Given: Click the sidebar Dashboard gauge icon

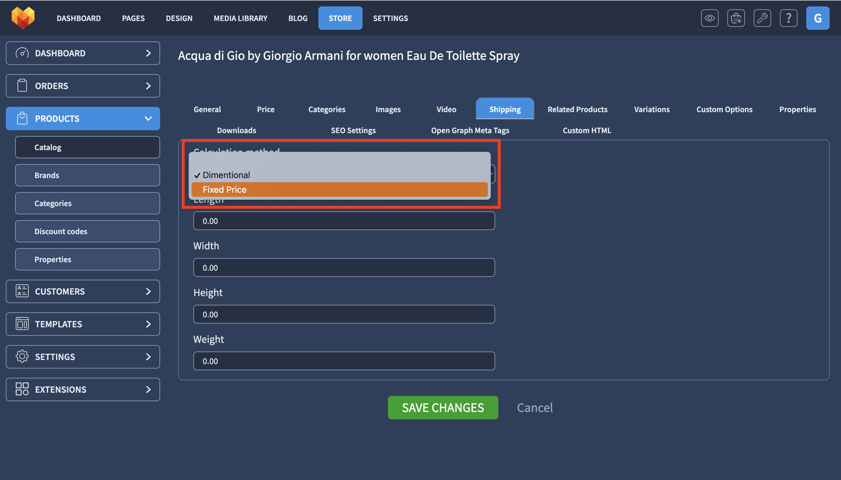Looking at the screenshot, I should coord(22,53).
